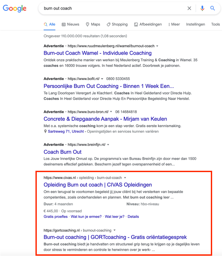The width and height of the screenshot is (222, 256).
Task: Select the Alle tab
Action: tap(50, 24)
